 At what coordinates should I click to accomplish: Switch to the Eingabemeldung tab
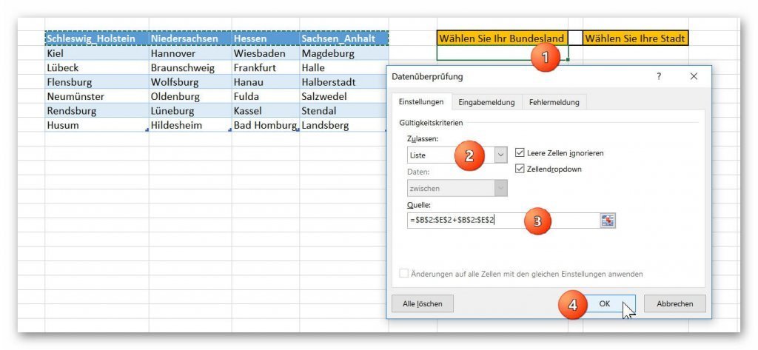[486, 103]
